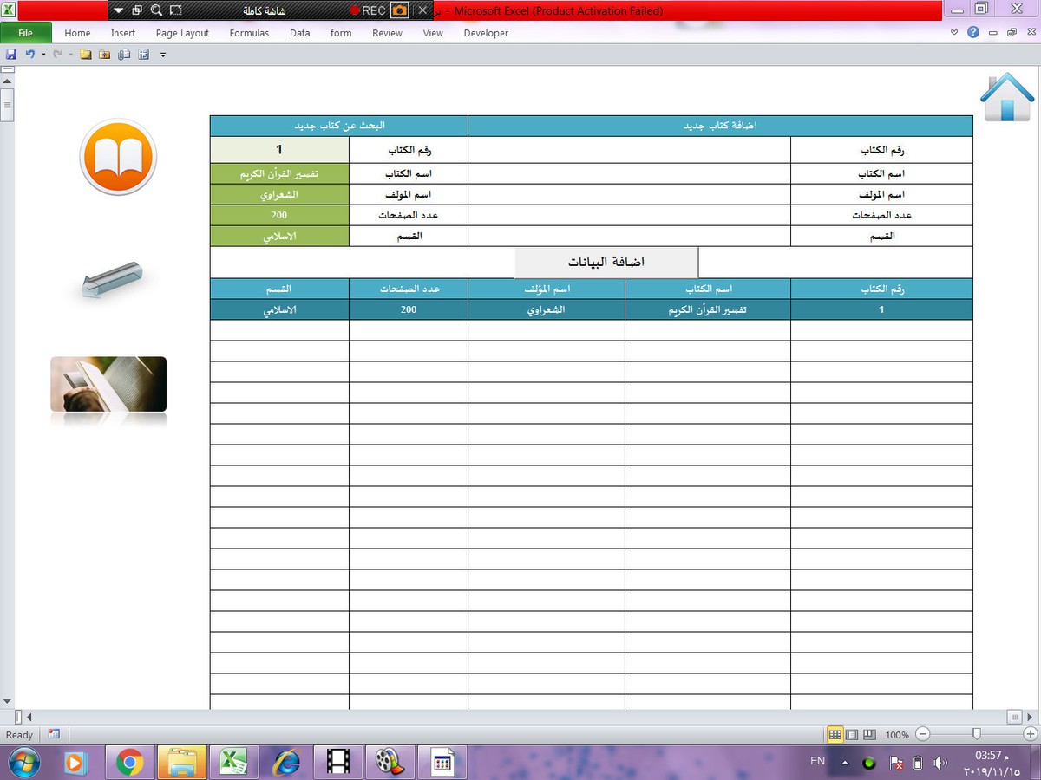Click the Print Preview toolbar icon

tap(124, 54)
